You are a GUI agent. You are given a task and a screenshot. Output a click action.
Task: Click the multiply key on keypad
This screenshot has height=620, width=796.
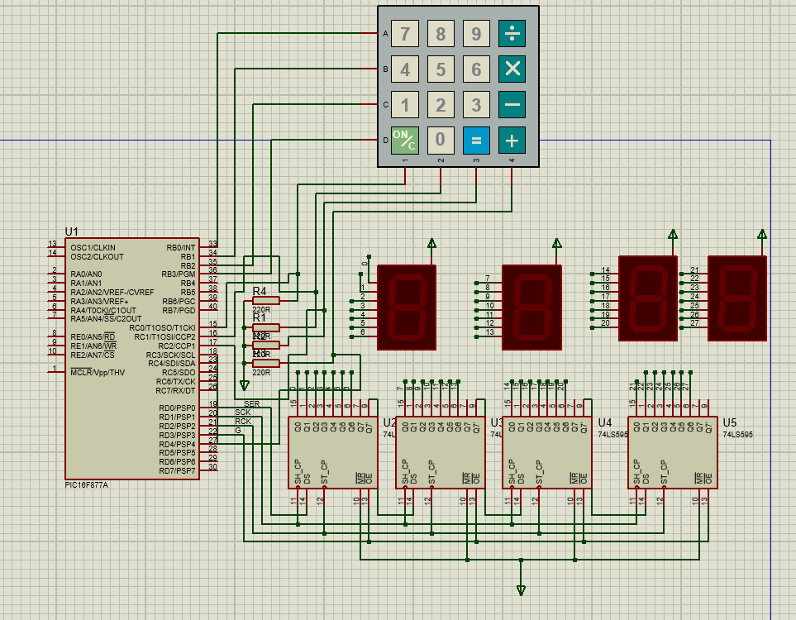click(x=512, y=69)
